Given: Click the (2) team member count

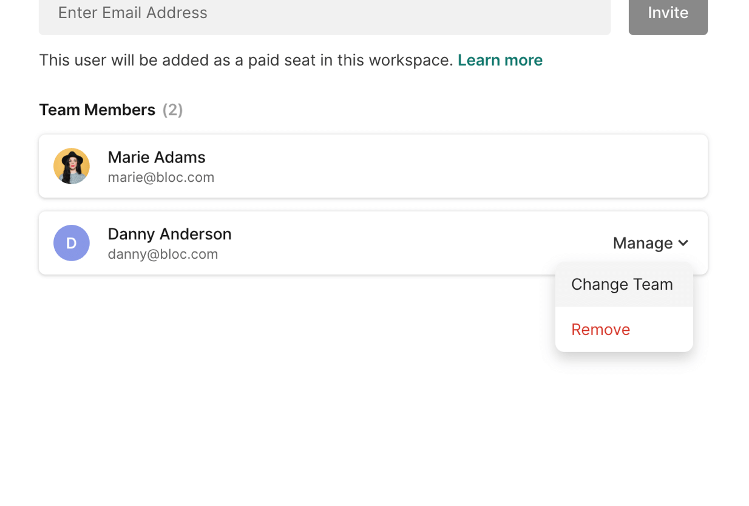Looking at the screenshot, I should pos(172,110).
